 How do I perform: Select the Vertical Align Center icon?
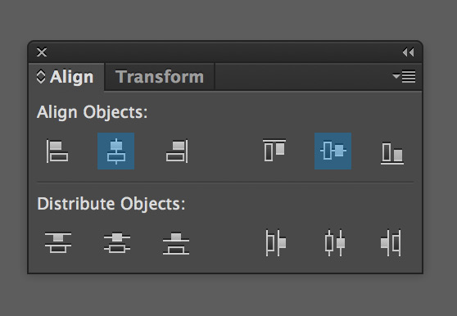coord(333,151)
